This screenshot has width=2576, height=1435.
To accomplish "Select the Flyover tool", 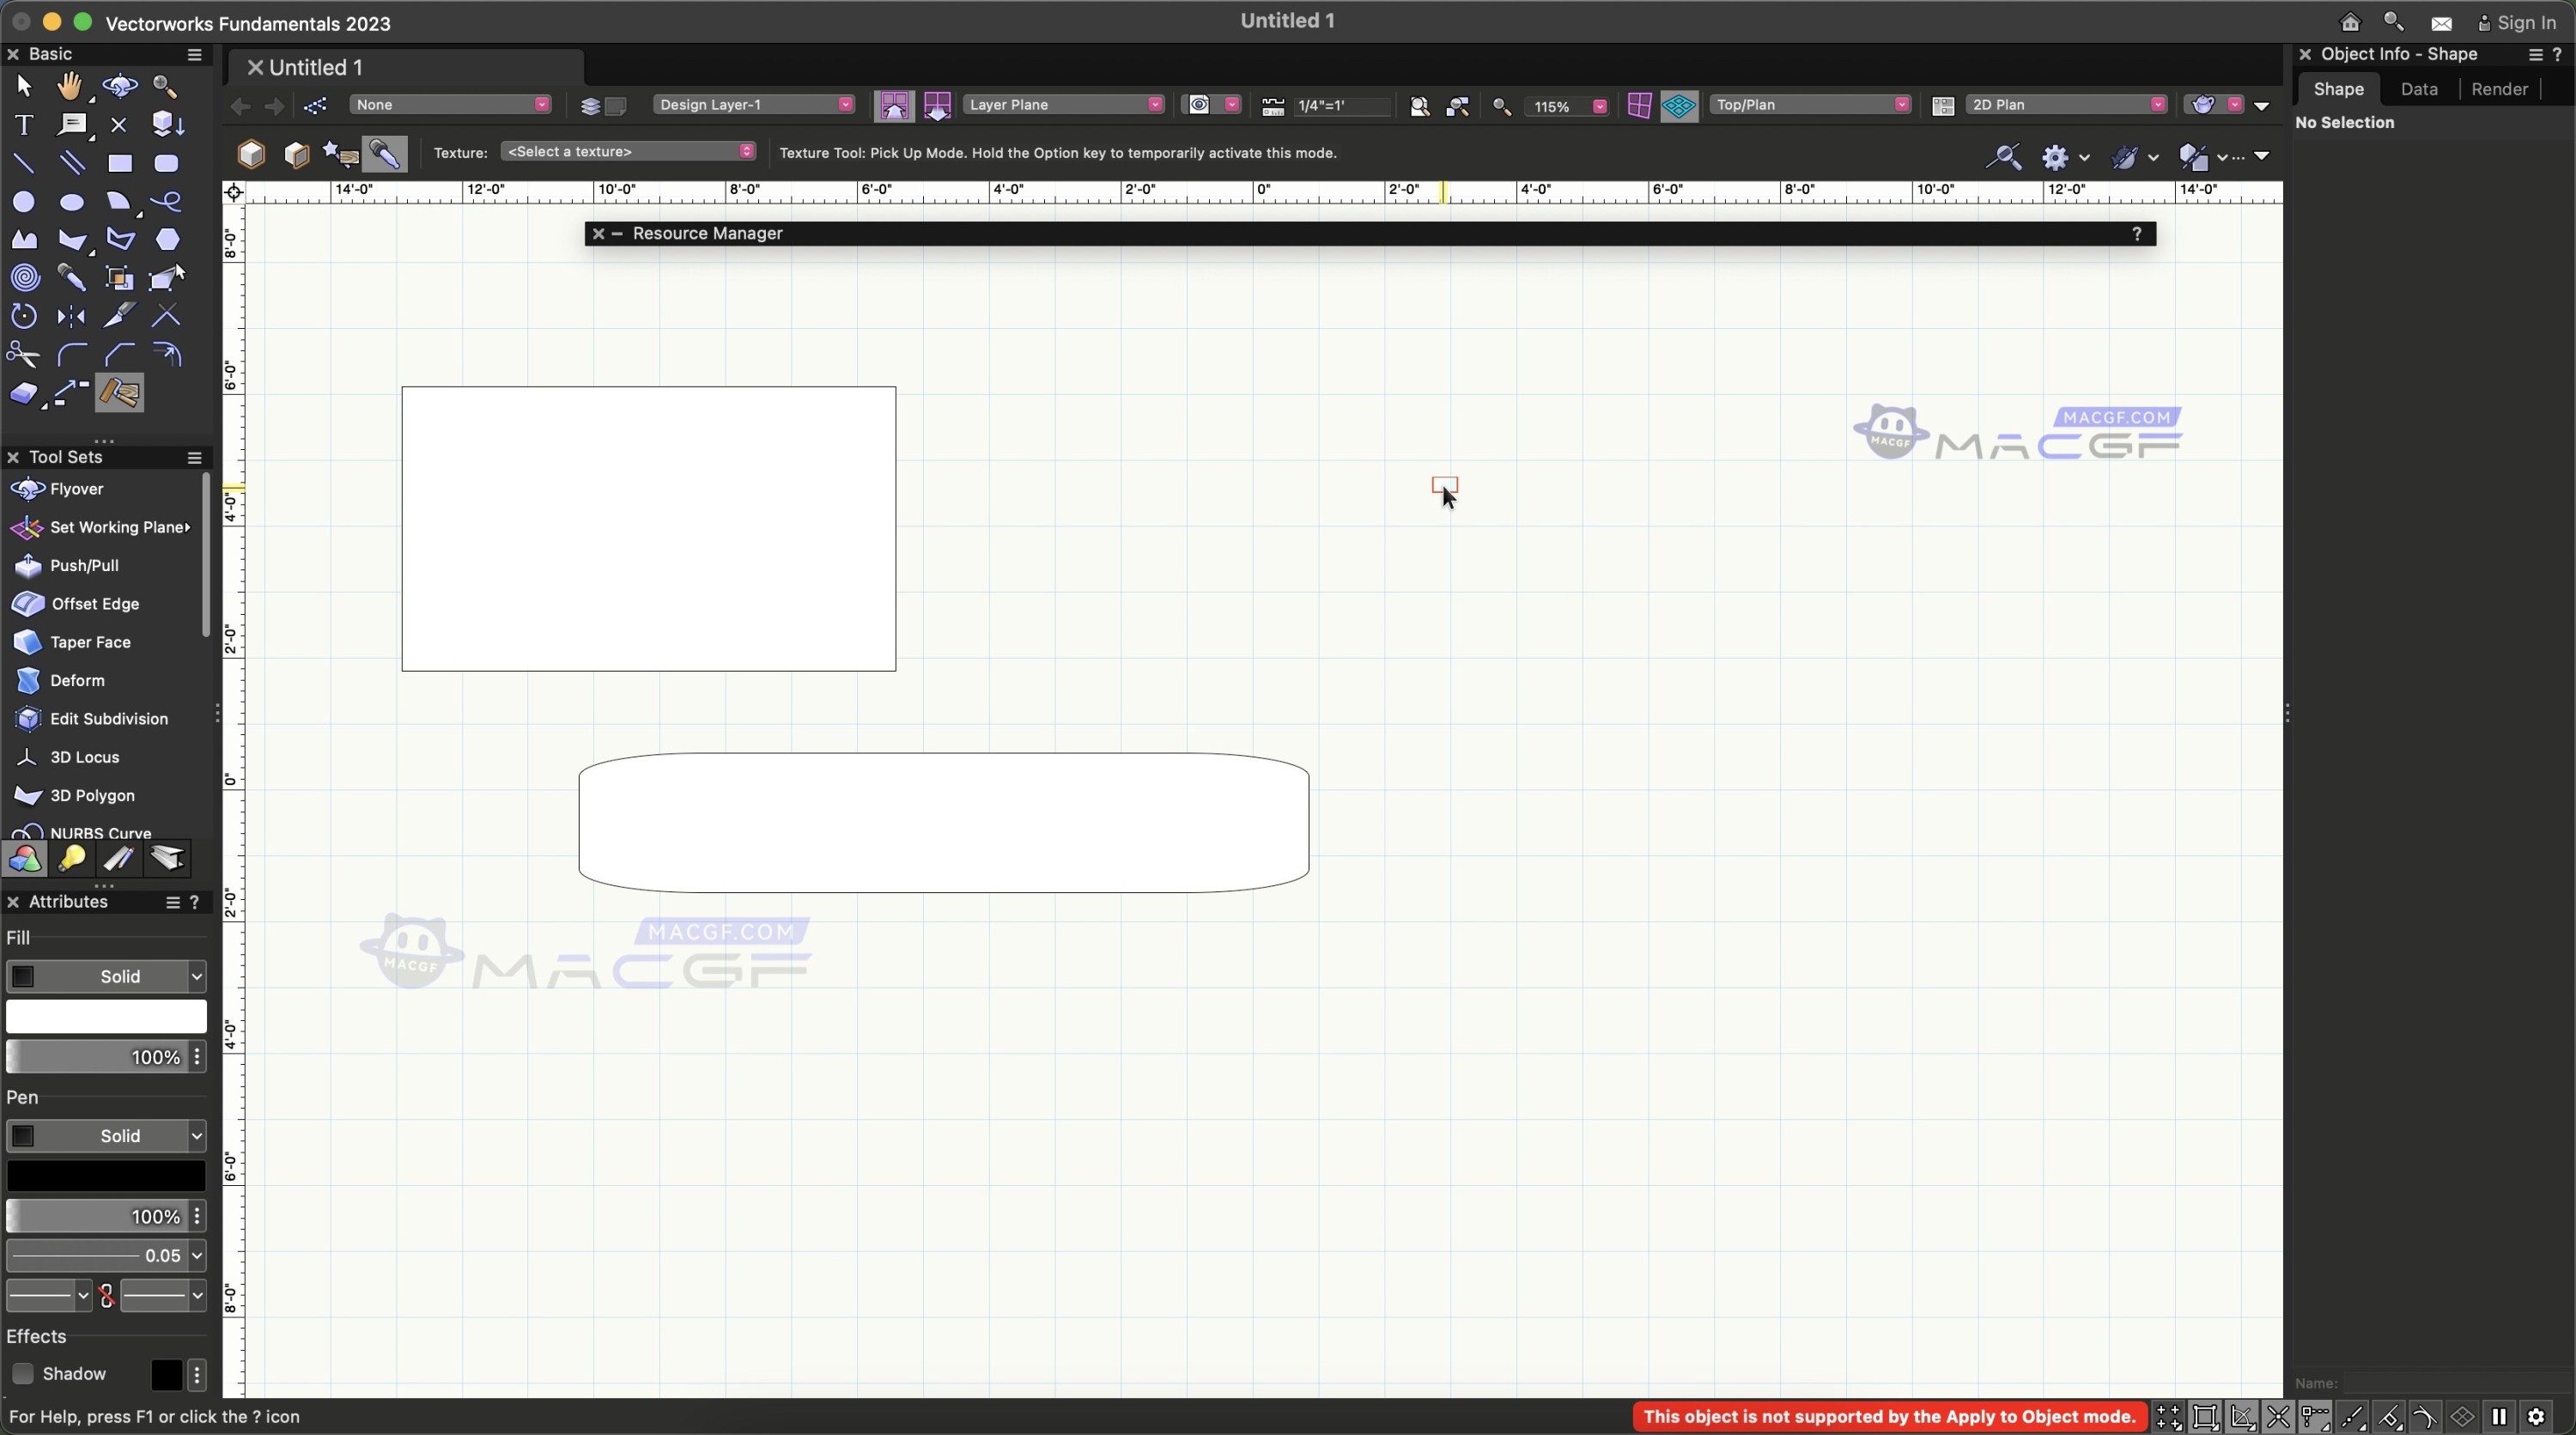I will [x=76, y=489].
